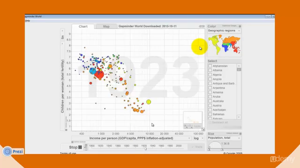
Task: Click the year timeline slider handle
Action: (146, 149)
